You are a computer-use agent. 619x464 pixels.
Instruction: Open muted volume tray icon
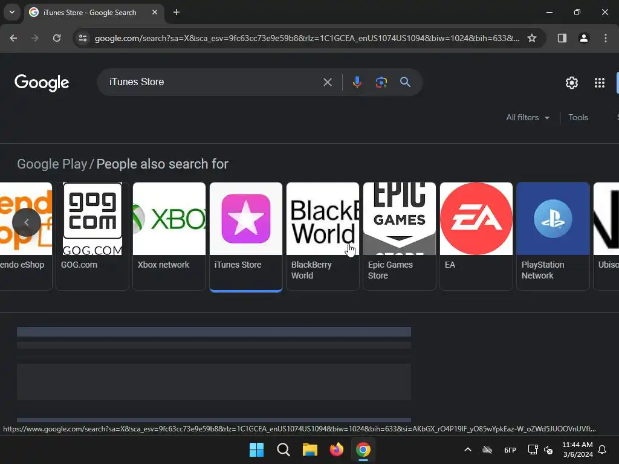point(548,449)
